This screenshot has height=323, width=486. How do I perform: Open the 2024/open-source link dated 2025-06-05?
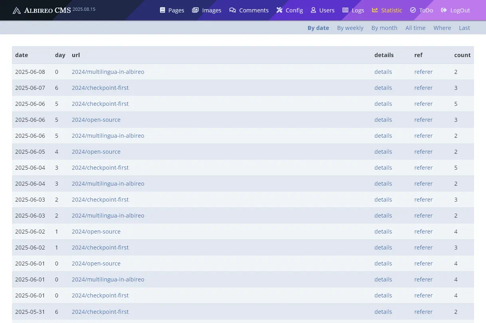pyautogui.click(x=96, y=152)
